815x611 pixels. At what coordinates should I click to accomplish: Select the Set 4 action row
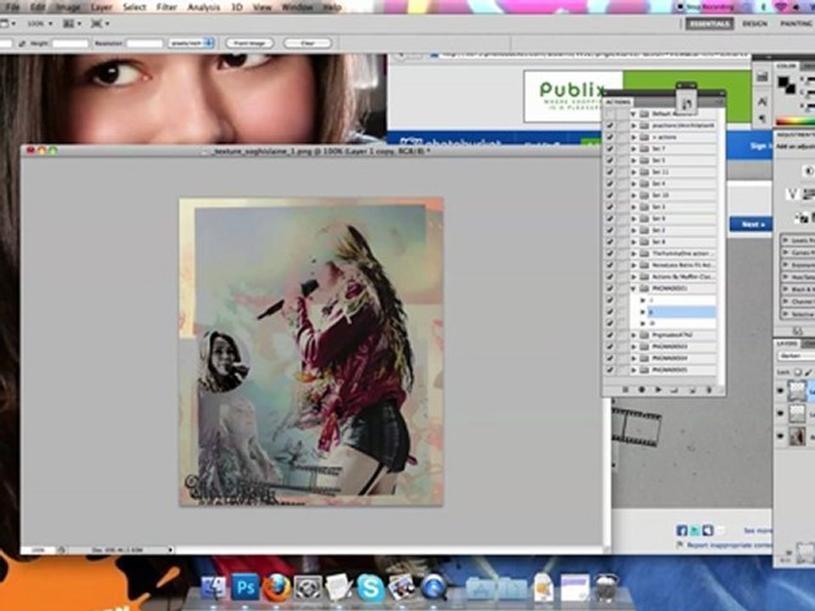point(677,183)
